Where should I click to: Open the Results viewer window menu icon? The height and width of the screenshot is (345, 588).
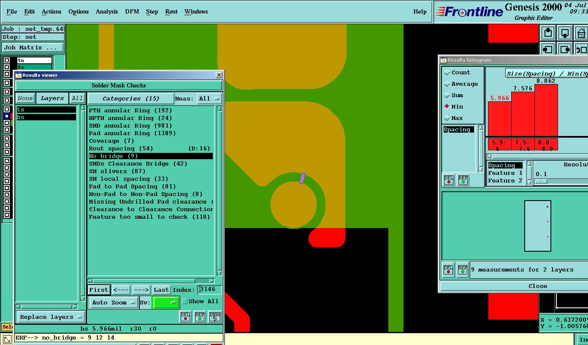pyautogui.click(x=19, y=75)
